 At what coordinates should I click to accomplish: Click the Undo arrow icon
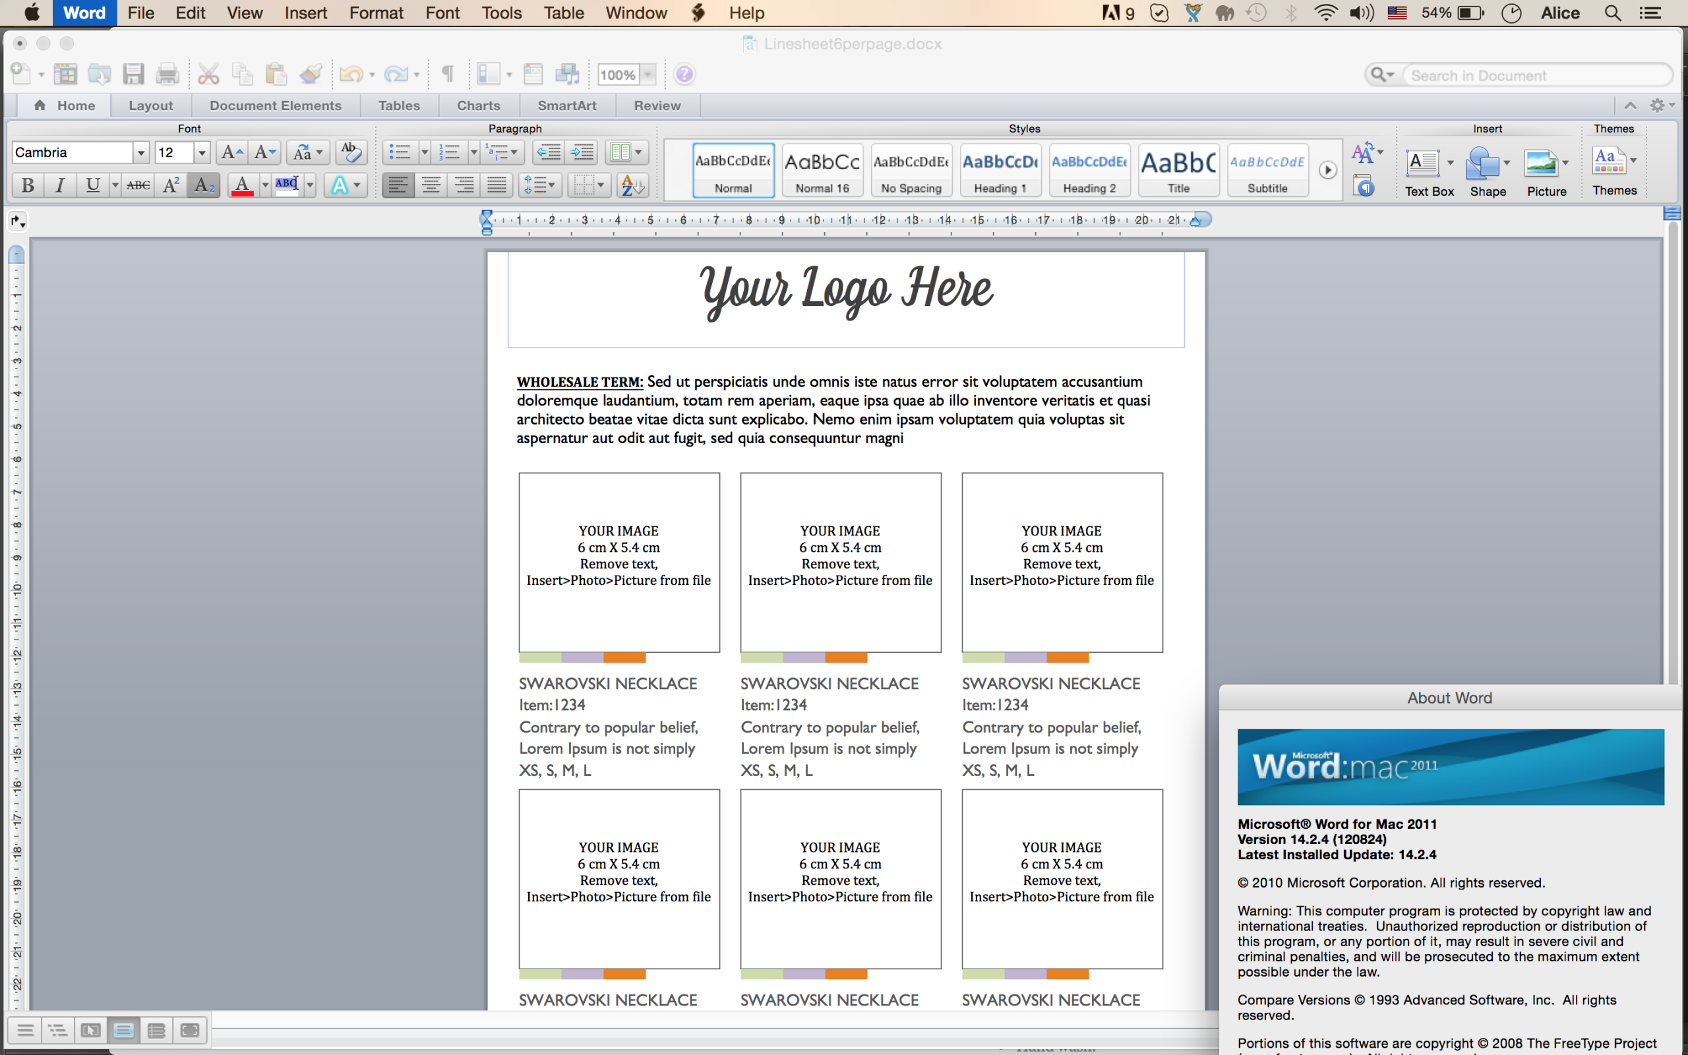(351, 74)
